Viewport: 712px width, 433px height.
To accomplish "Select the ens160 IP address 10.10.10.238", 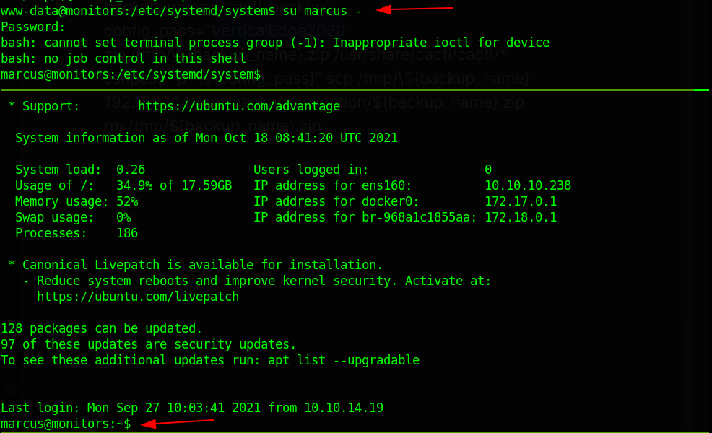I will coord(528,186).
